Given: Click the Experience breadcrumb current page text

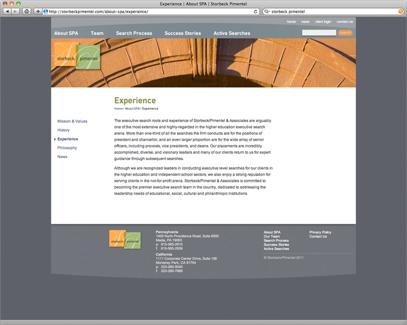Looking at the screenshot, I should (150, 109).
